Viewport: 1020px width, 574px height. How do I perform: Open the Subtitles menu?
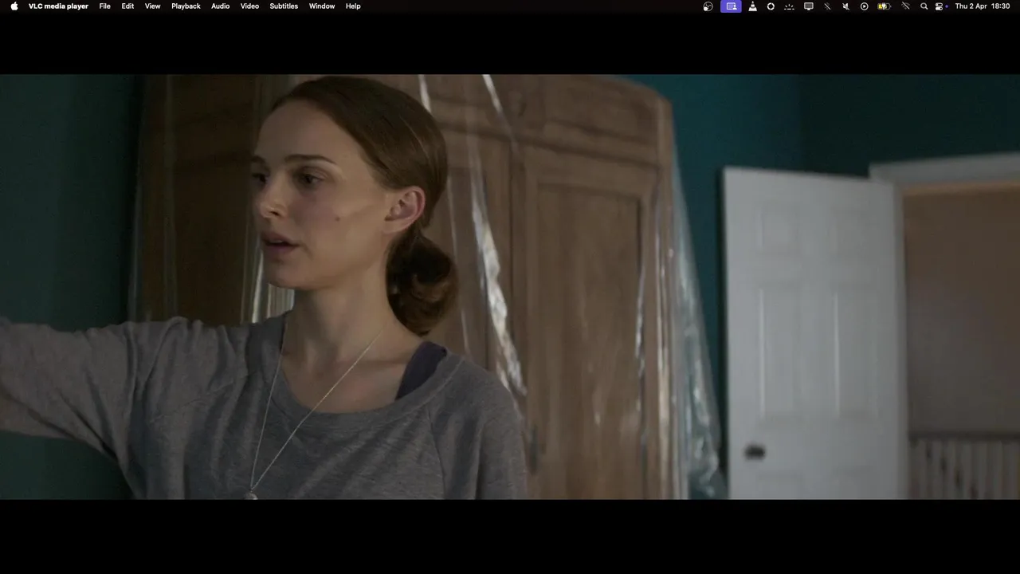click(284, 6)
